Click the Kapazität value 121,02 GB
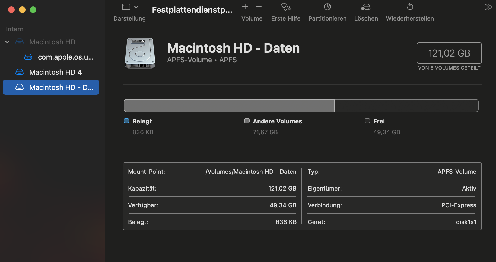This screenshot has height=262, width=496. [x=282, y=188]
